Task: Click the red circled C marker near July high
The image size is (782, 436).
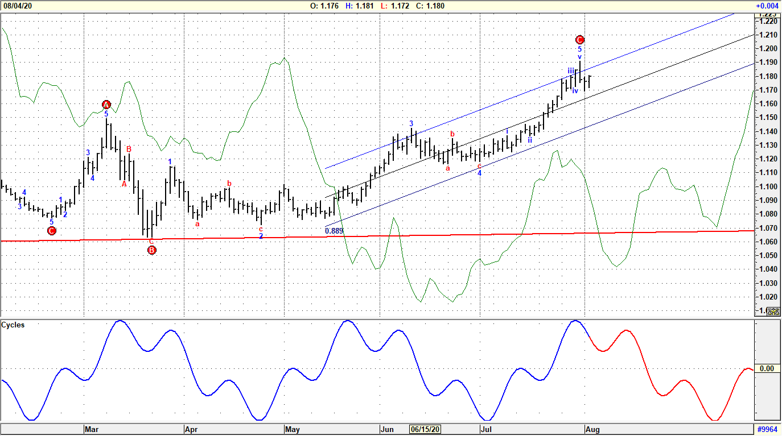Action: [579, 40]
